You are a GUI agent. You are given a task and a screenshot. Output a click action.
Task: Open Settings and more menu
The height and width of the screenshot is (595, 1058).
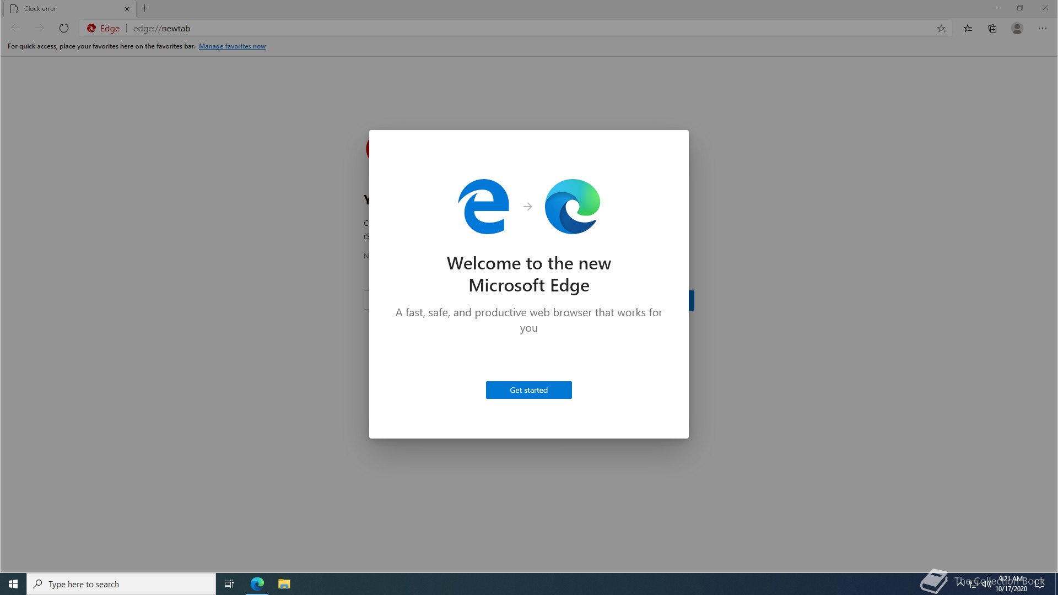point(1042,29)
